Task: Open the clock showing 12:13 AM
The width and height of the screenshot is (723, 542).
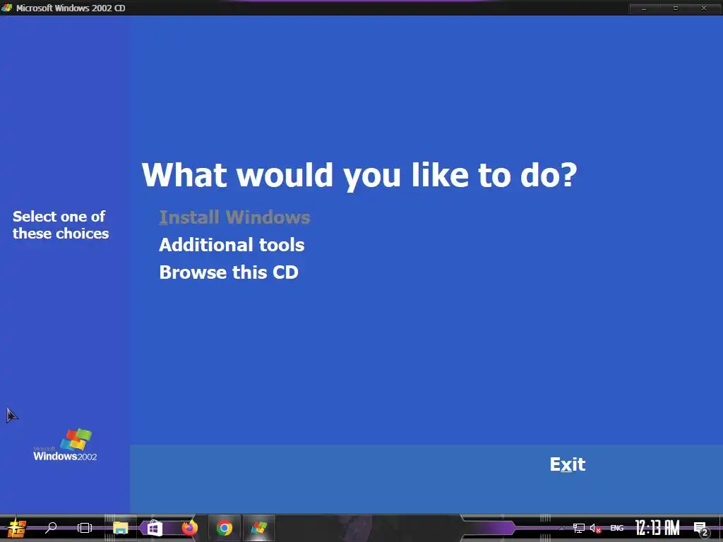Action: click(x=657, y=528)
